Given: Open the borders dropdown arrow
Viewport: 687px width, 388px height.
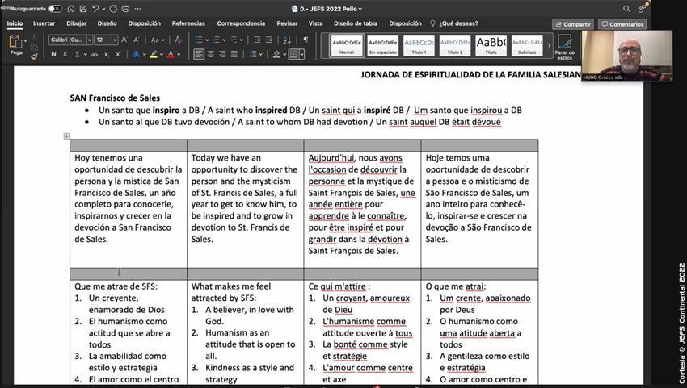Looking at the screenshot, I should click(301, 55).
